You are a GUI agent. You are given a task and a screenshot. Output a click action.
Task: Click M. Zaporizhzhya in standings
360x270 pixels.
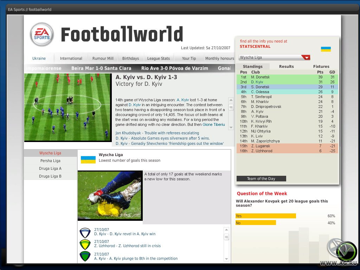click(x=287, y=141)
